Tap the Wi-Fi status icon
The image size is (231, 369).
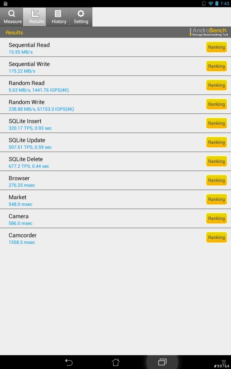coord(210,4)
